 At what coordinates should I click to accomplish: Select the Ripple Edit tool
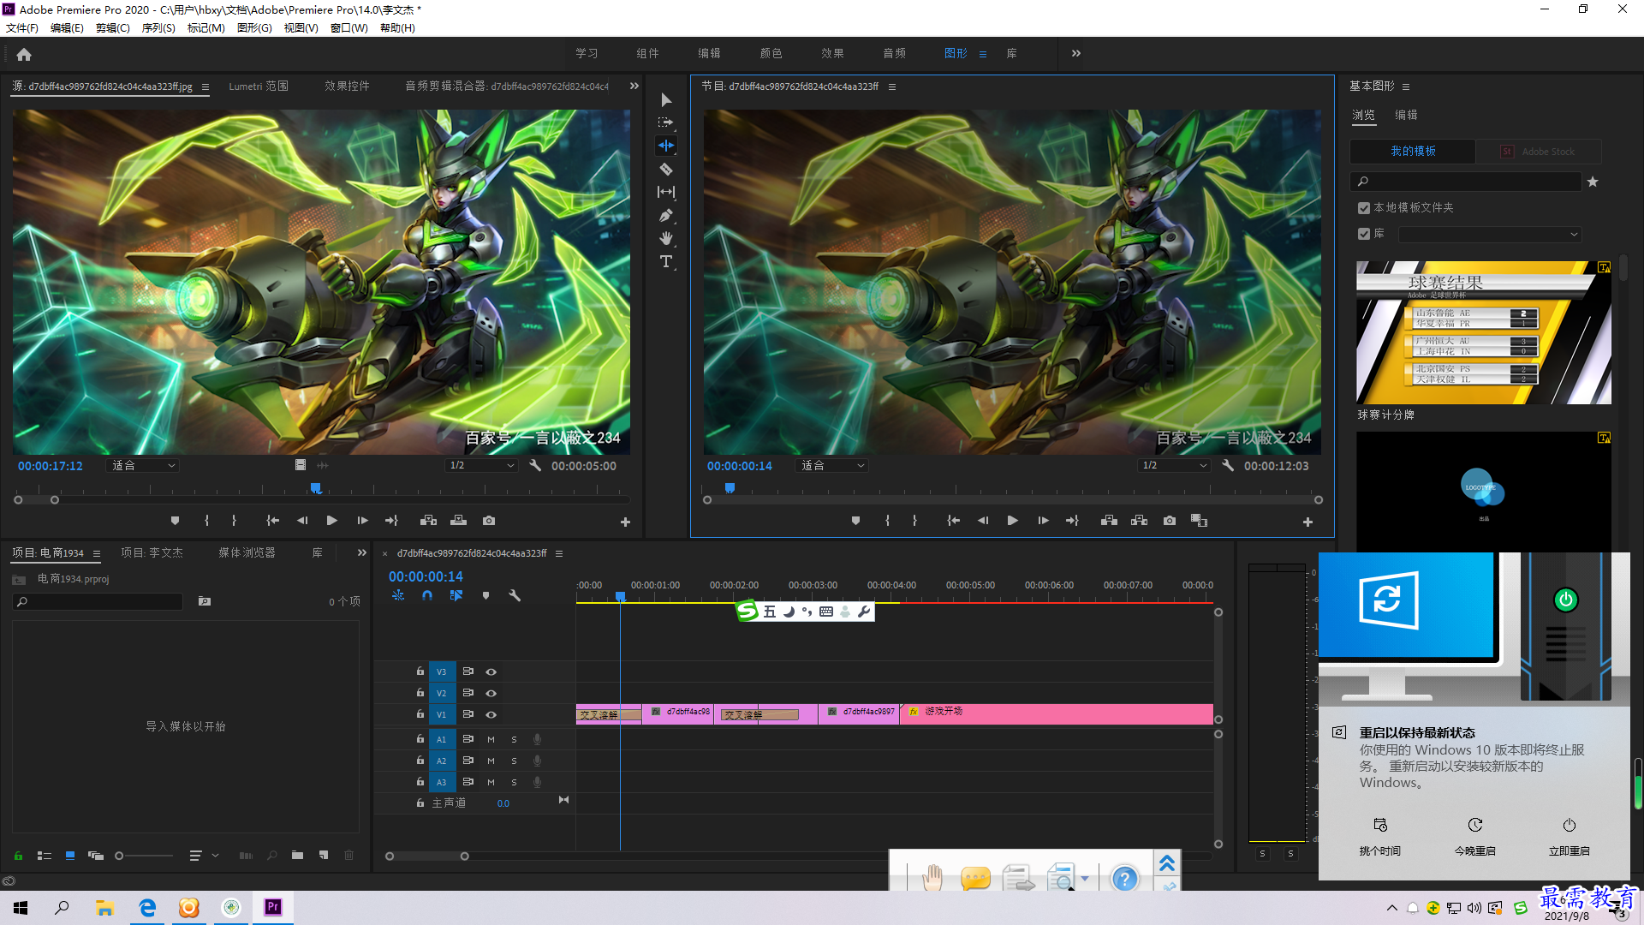pos(666,146)
